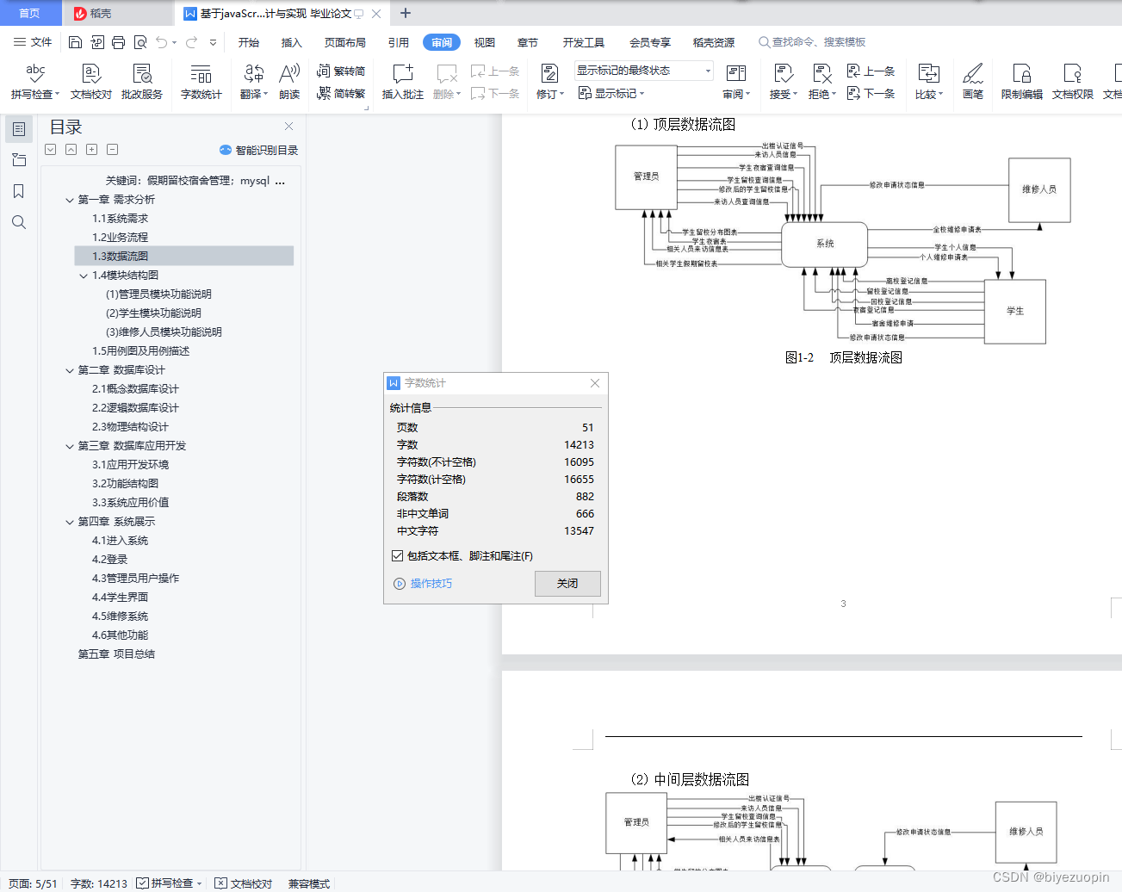This screenshot has width=1122, height=892.
Task: Open the quick access customize dropdown arrow
Action: tap(213, 42)
